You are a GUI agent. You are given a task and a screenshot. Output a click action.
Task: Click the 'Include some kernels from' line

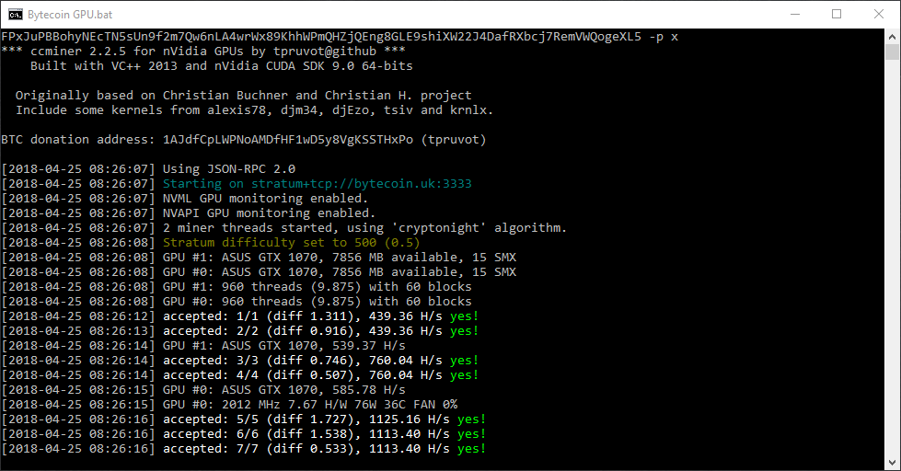click(x=254, y=110)
